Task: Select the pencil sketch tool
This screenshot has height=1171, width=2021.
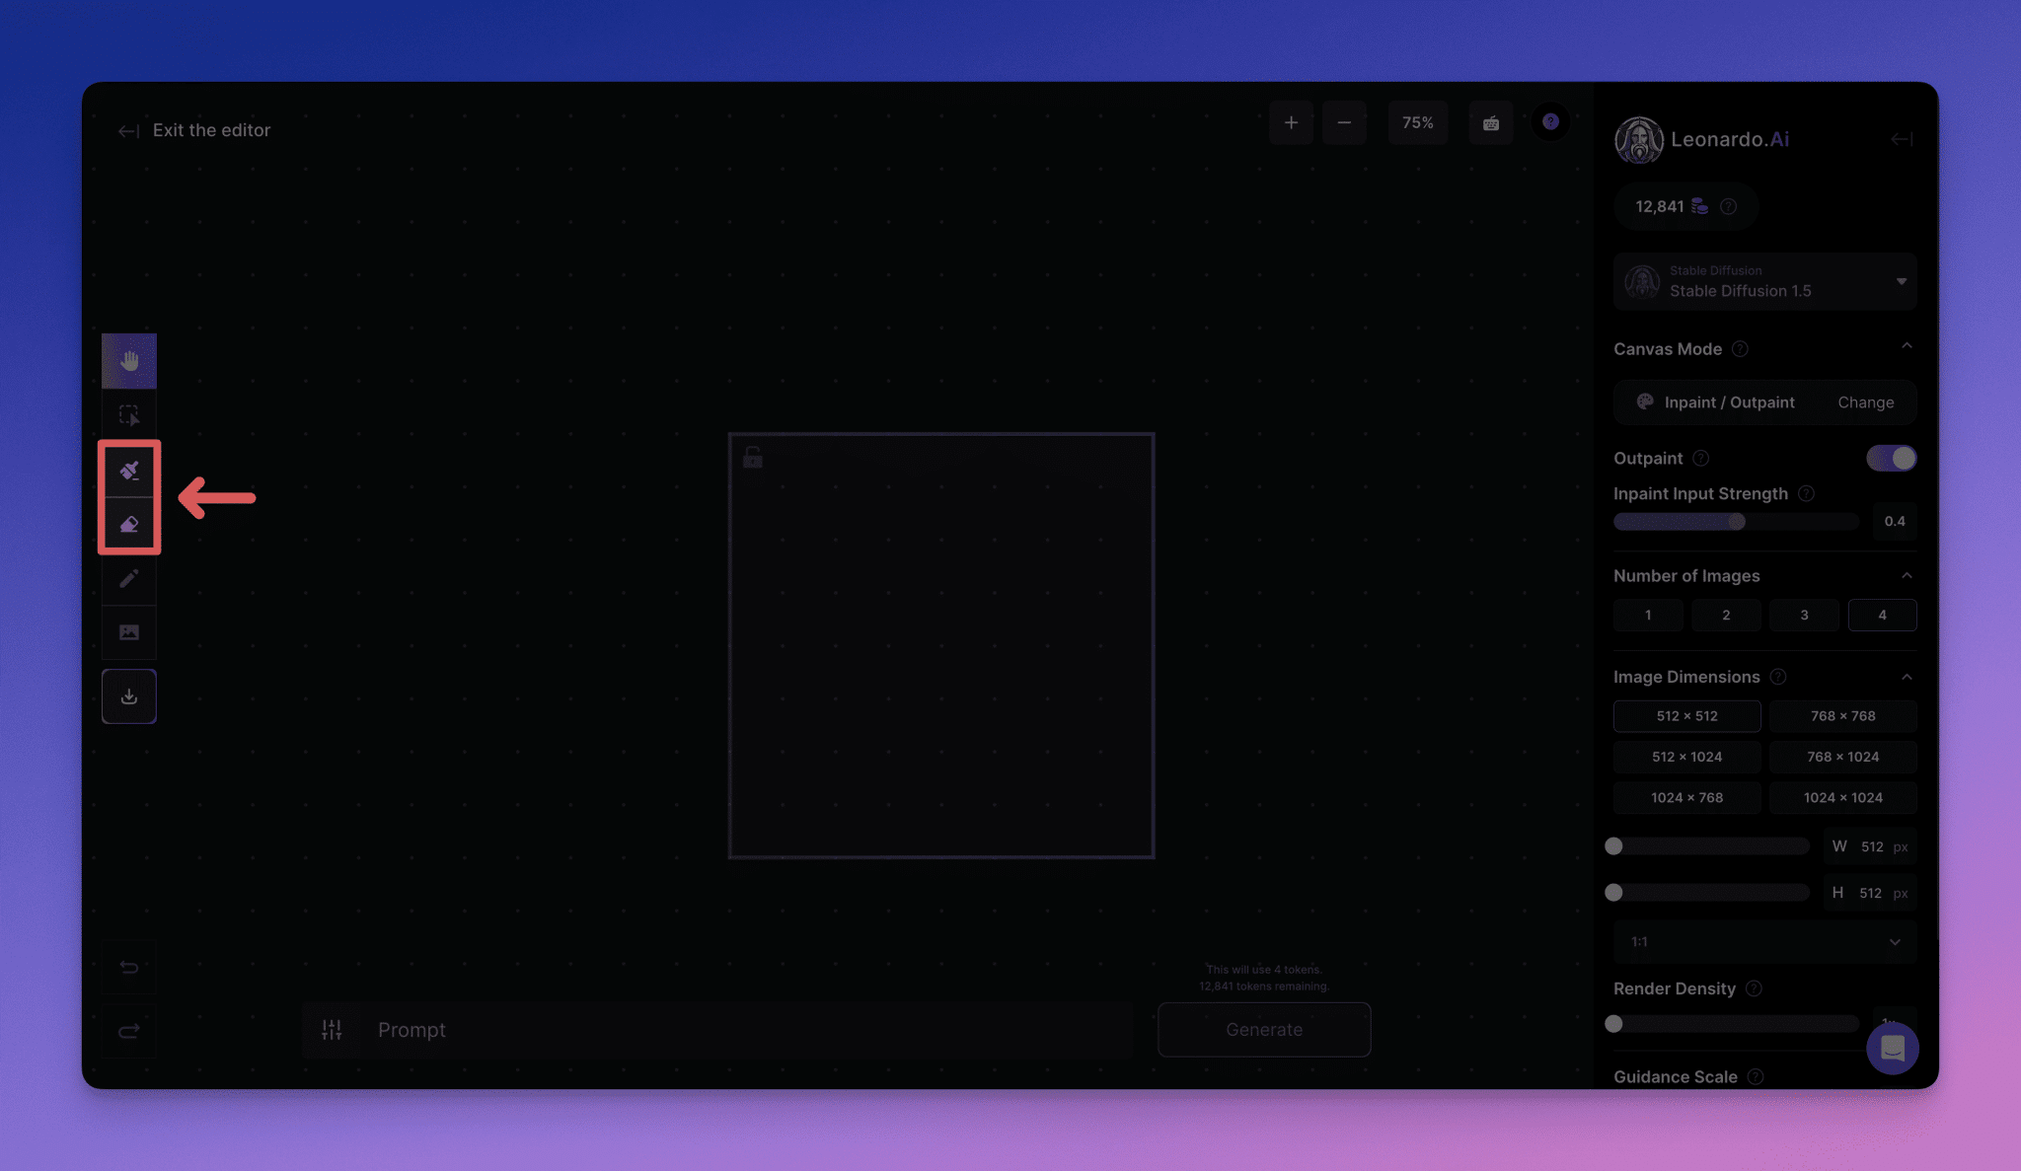Action: [x=129, y=579]
